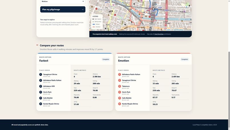Click the red place marker at map's far left
Image resolution: width=230 pixels, height=130 pixels.
(x=96, y=9)
